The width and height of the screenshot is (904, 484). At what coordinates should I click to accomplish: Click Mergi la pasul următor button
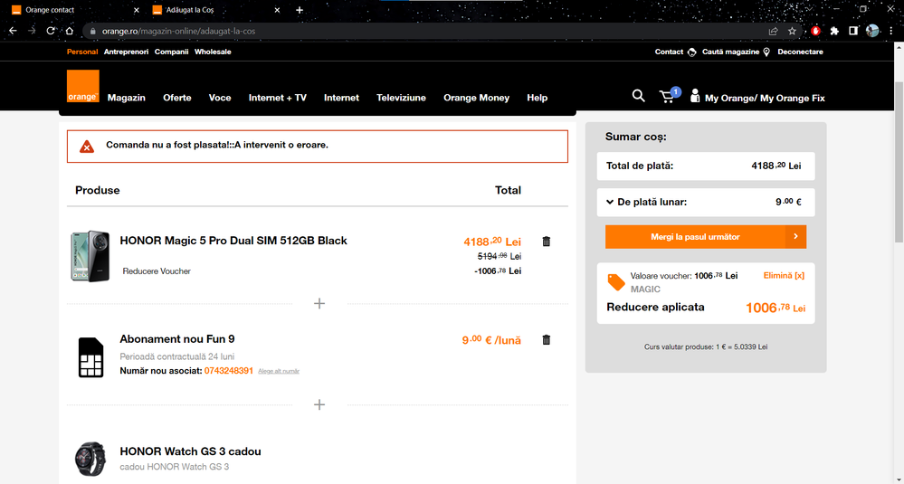[x=705, y=237]
